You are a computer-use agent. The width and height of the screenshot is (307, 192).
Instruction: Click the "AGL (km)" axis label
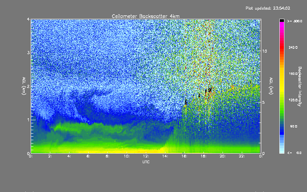point(24,86)
